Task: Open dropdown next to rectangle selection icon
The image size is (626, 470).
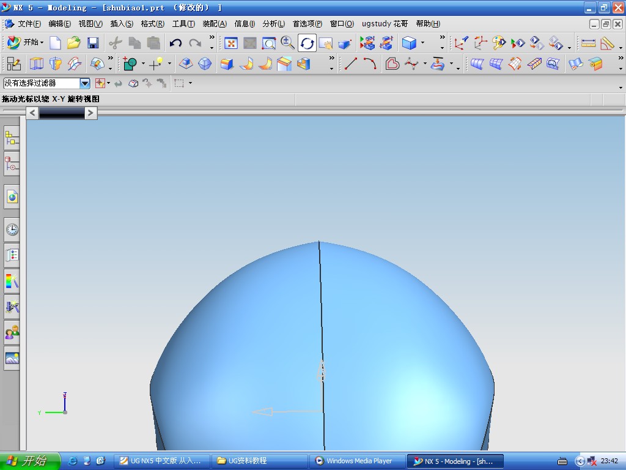Action: pyautogui.click(x=190, y=83)
